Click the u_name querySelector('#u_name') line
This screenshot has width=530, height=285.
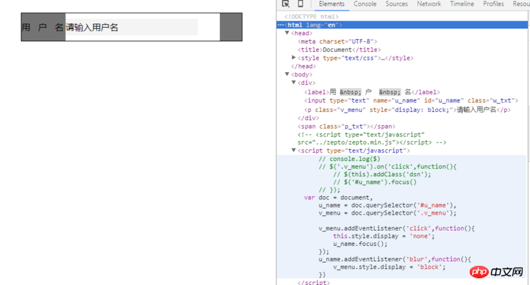388,205
